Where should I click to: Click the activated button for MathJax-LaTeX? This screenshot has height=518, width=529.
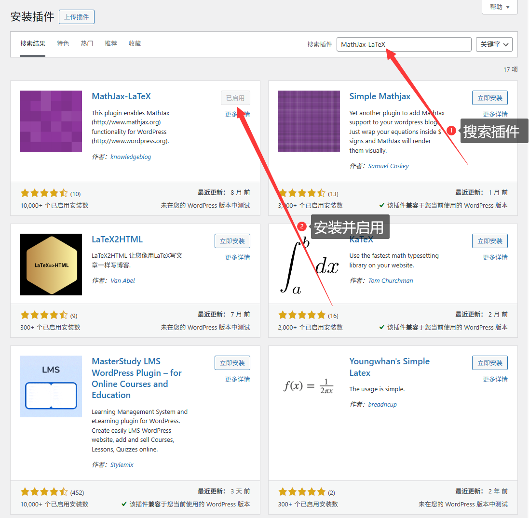235,98
